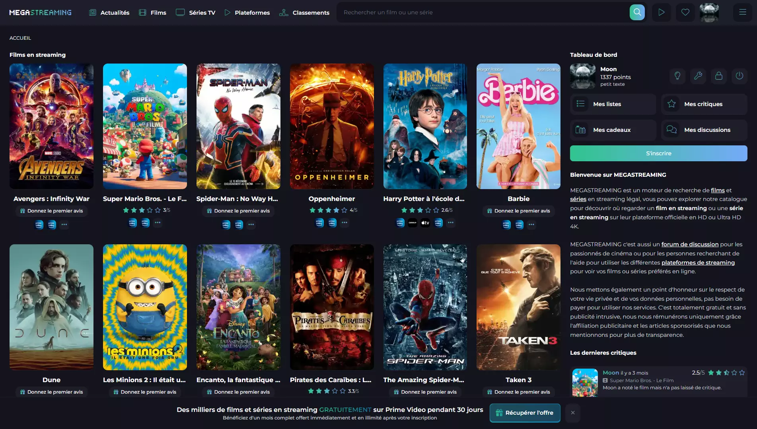Click the search magnifier button

coord(637,12)
